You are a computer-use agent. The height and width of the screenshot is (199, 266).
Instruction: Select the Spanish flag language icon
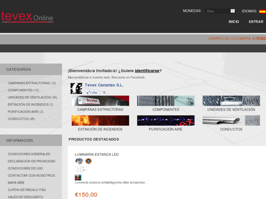click(x=262, y=11)
